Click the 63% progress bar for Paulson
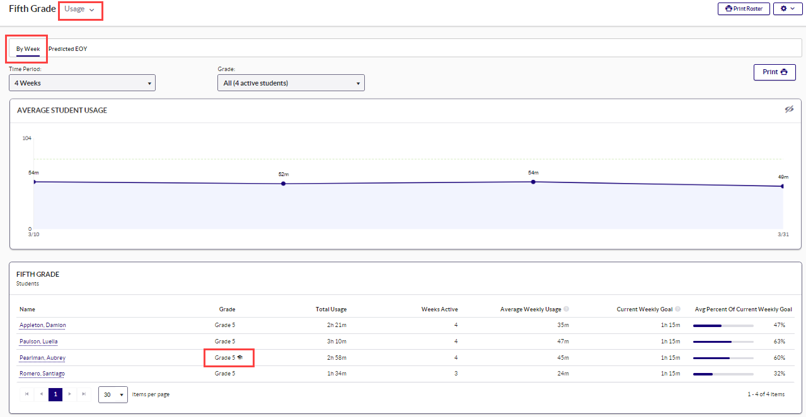Image resolution: width=806 pixels, height=417 pixels. pyautogui.click(x=723, y=342)
